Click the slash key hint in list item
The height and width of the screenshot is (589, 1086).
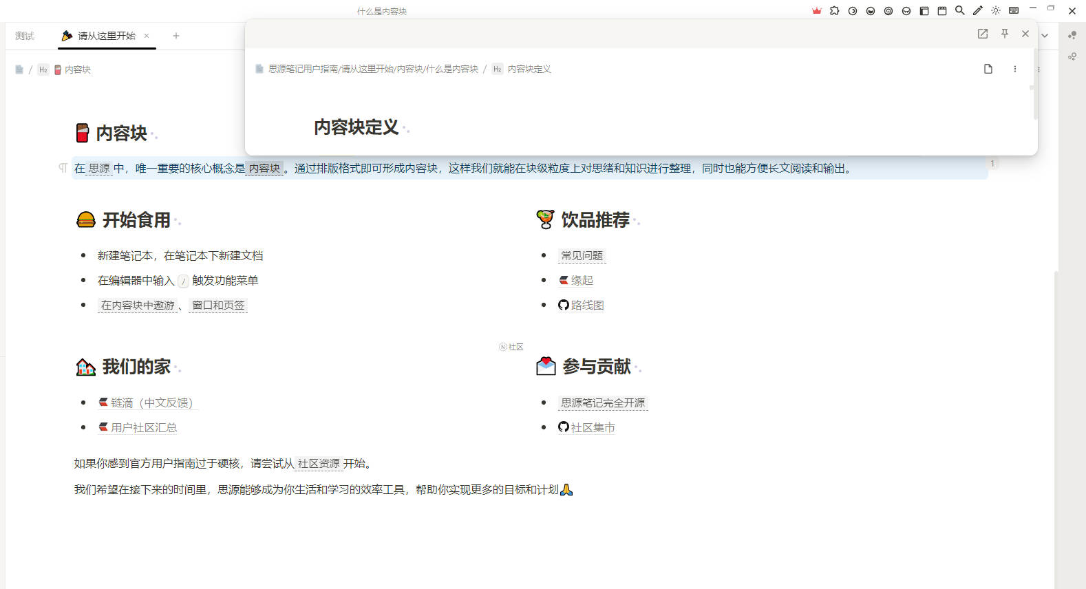(184, 281)
